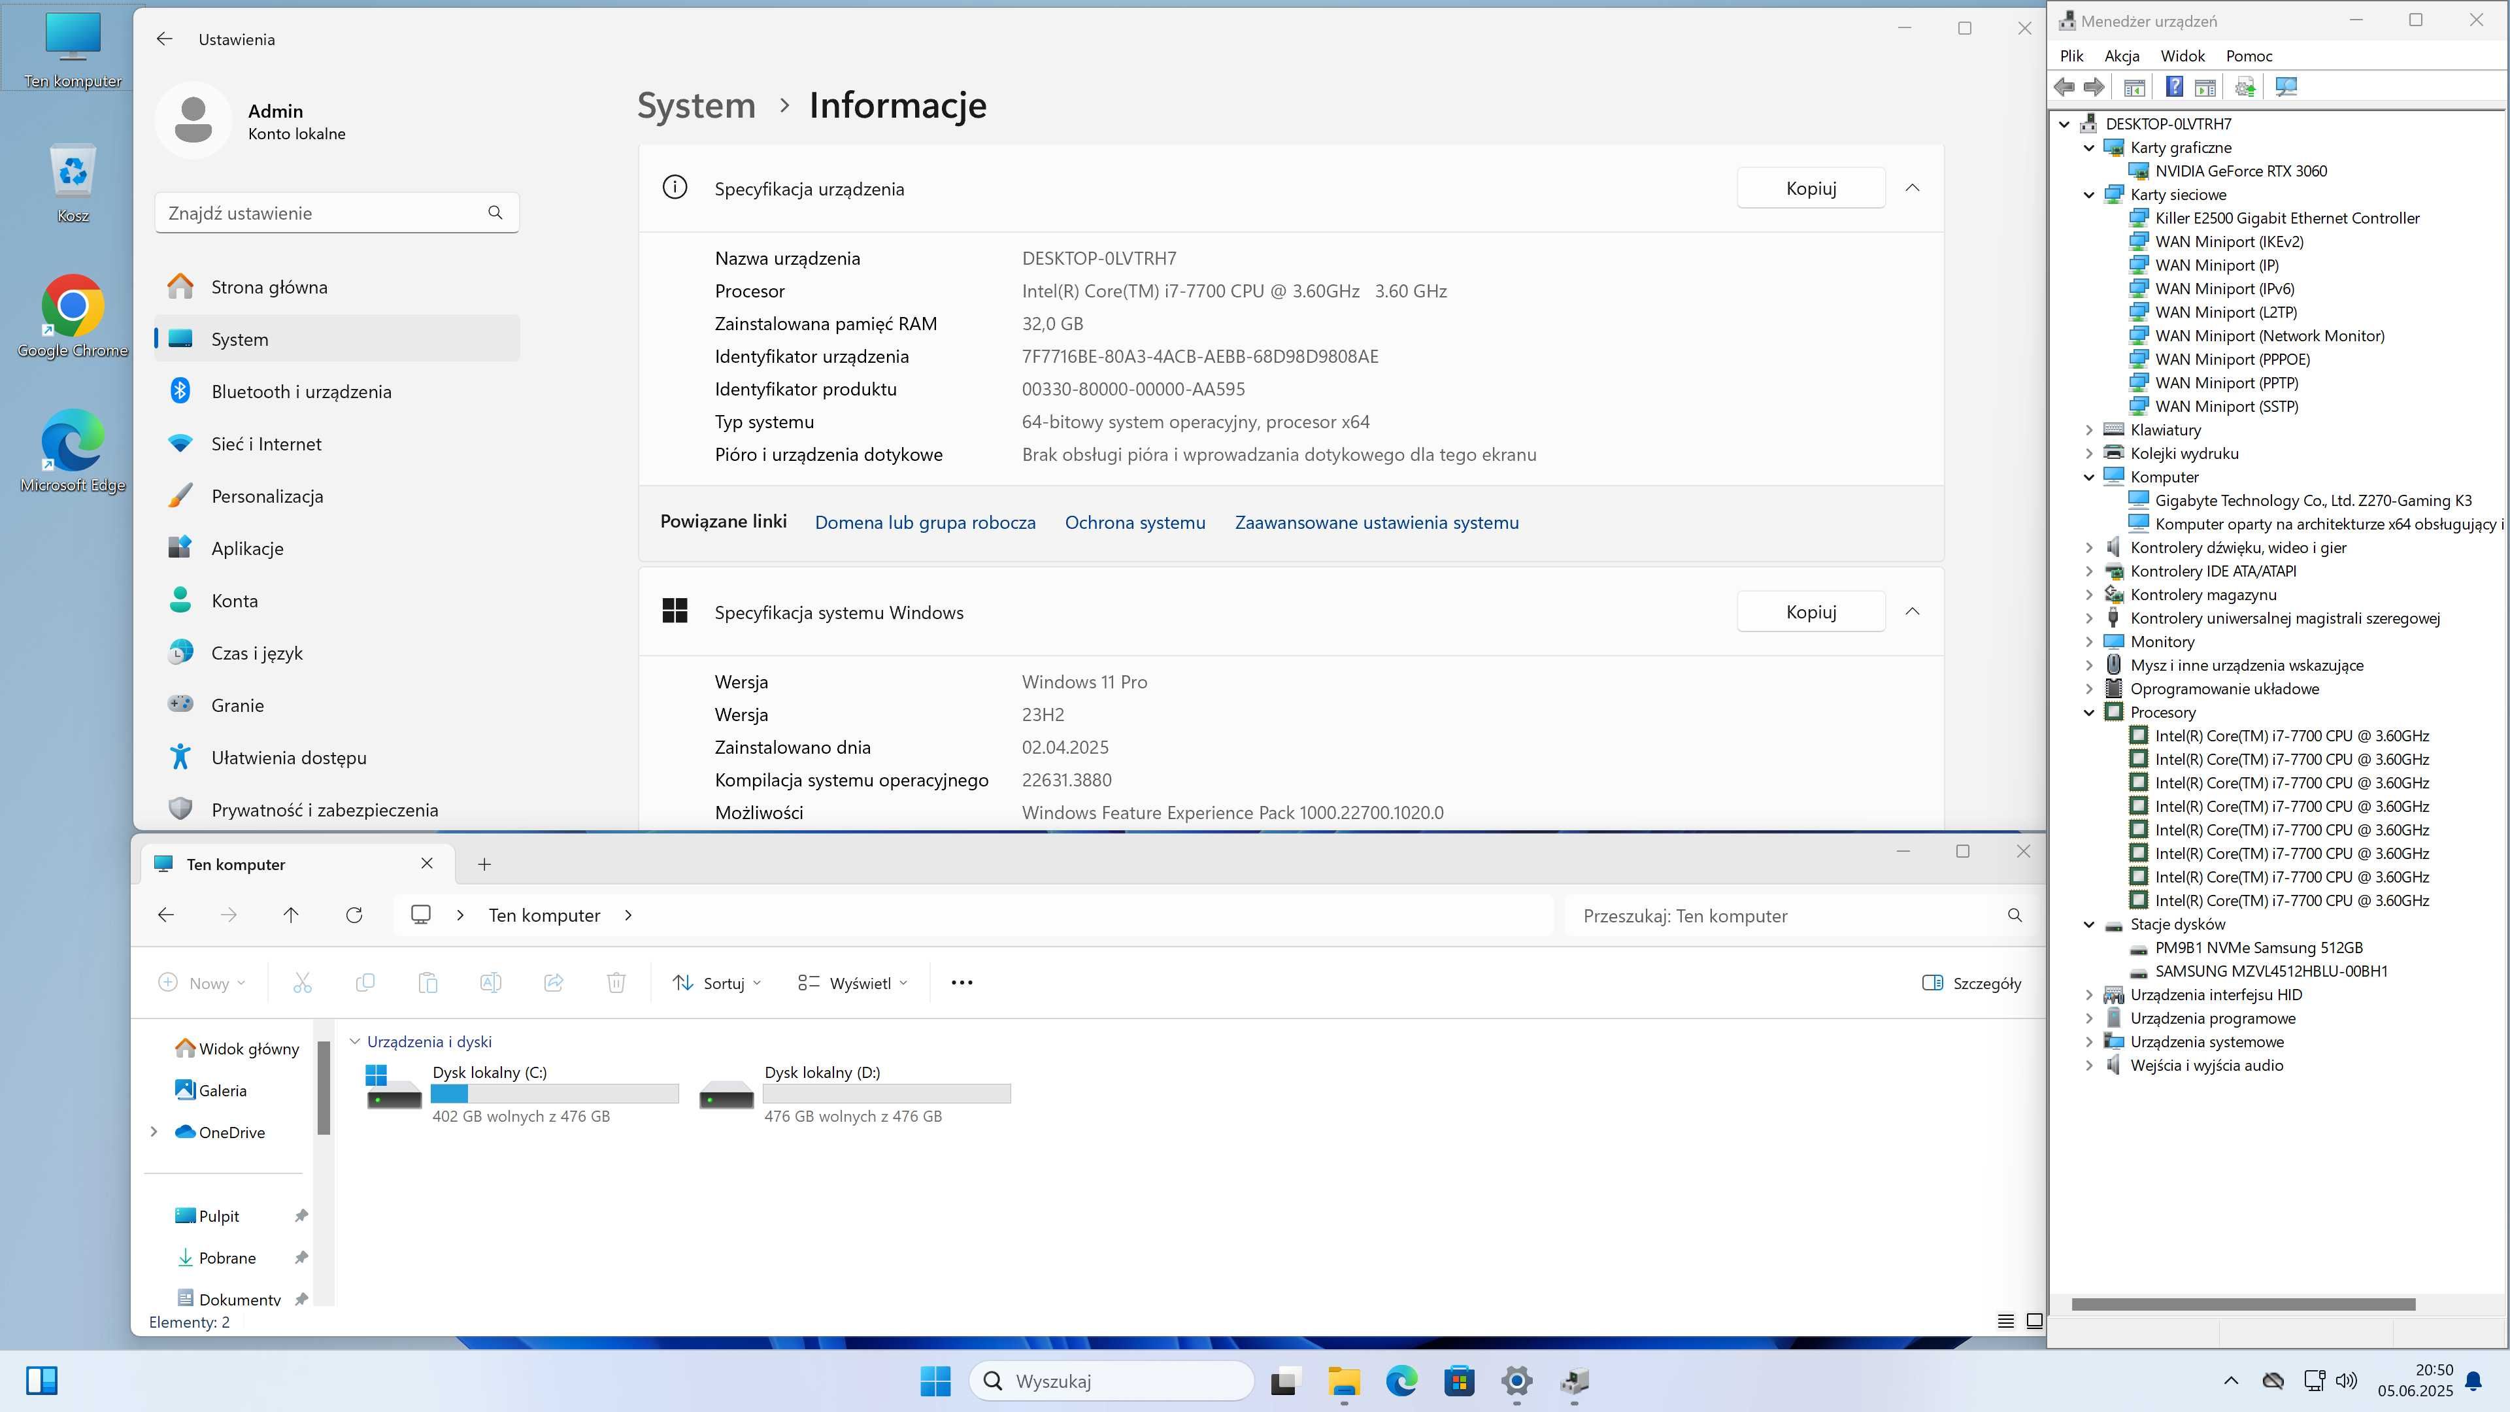Open Sortuj dropdown in File Explorer
This screenshot has height=1412, width=2510.
717,983
